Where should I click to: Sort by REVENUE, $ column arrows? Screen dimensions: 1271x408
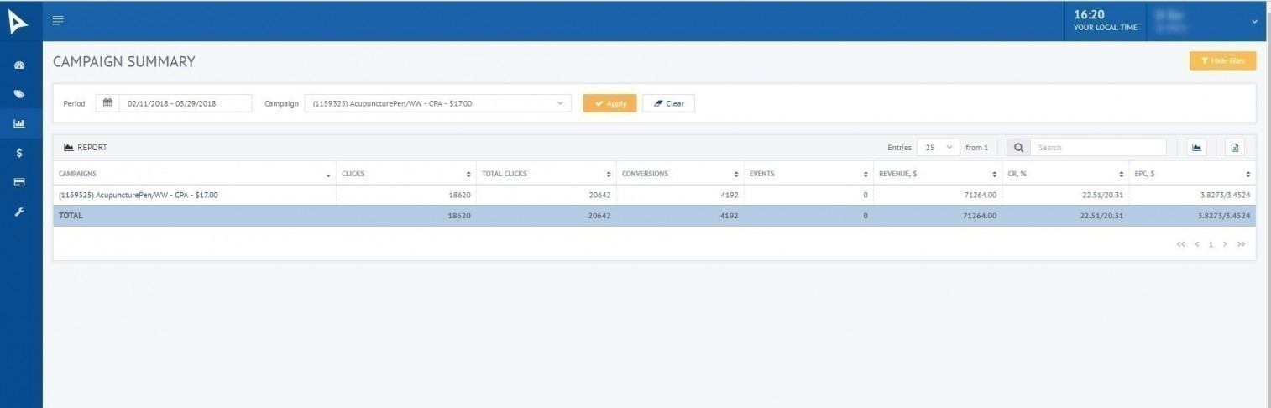[x=994, y=174]
